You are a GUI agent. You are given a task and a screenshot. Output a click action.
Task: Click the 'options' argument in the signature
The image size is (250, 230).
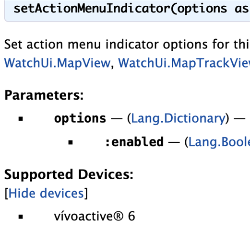pyautogui.click(x=202, y=9)
